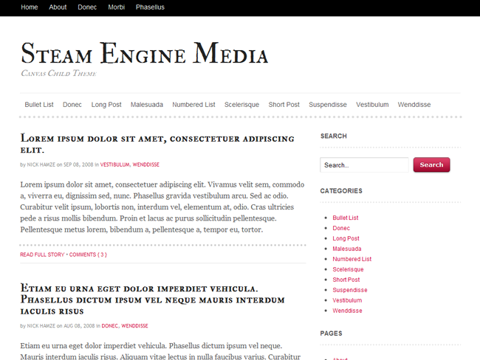
Task: Click the Steam Engine Media site title
Action: pos(145,53)
